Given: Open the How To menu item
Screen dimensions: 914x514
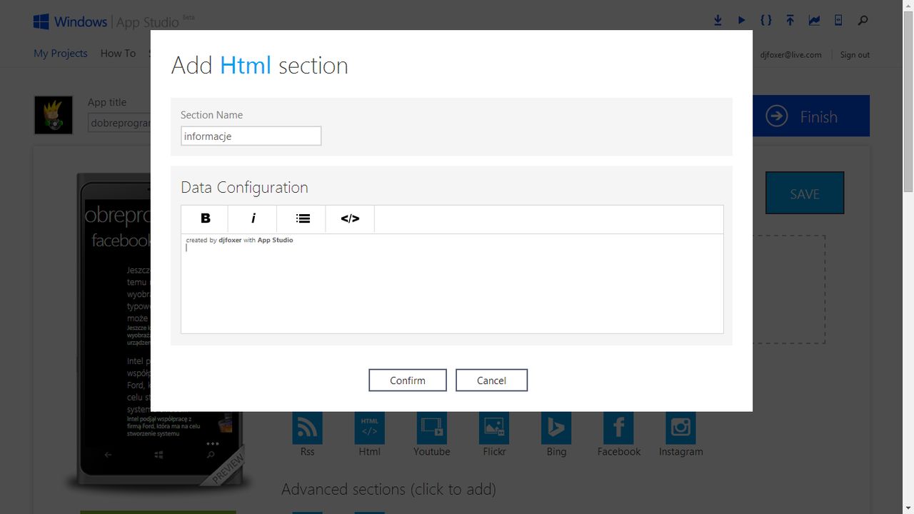Looking at the screenshot, I should [x=118, y=54].
